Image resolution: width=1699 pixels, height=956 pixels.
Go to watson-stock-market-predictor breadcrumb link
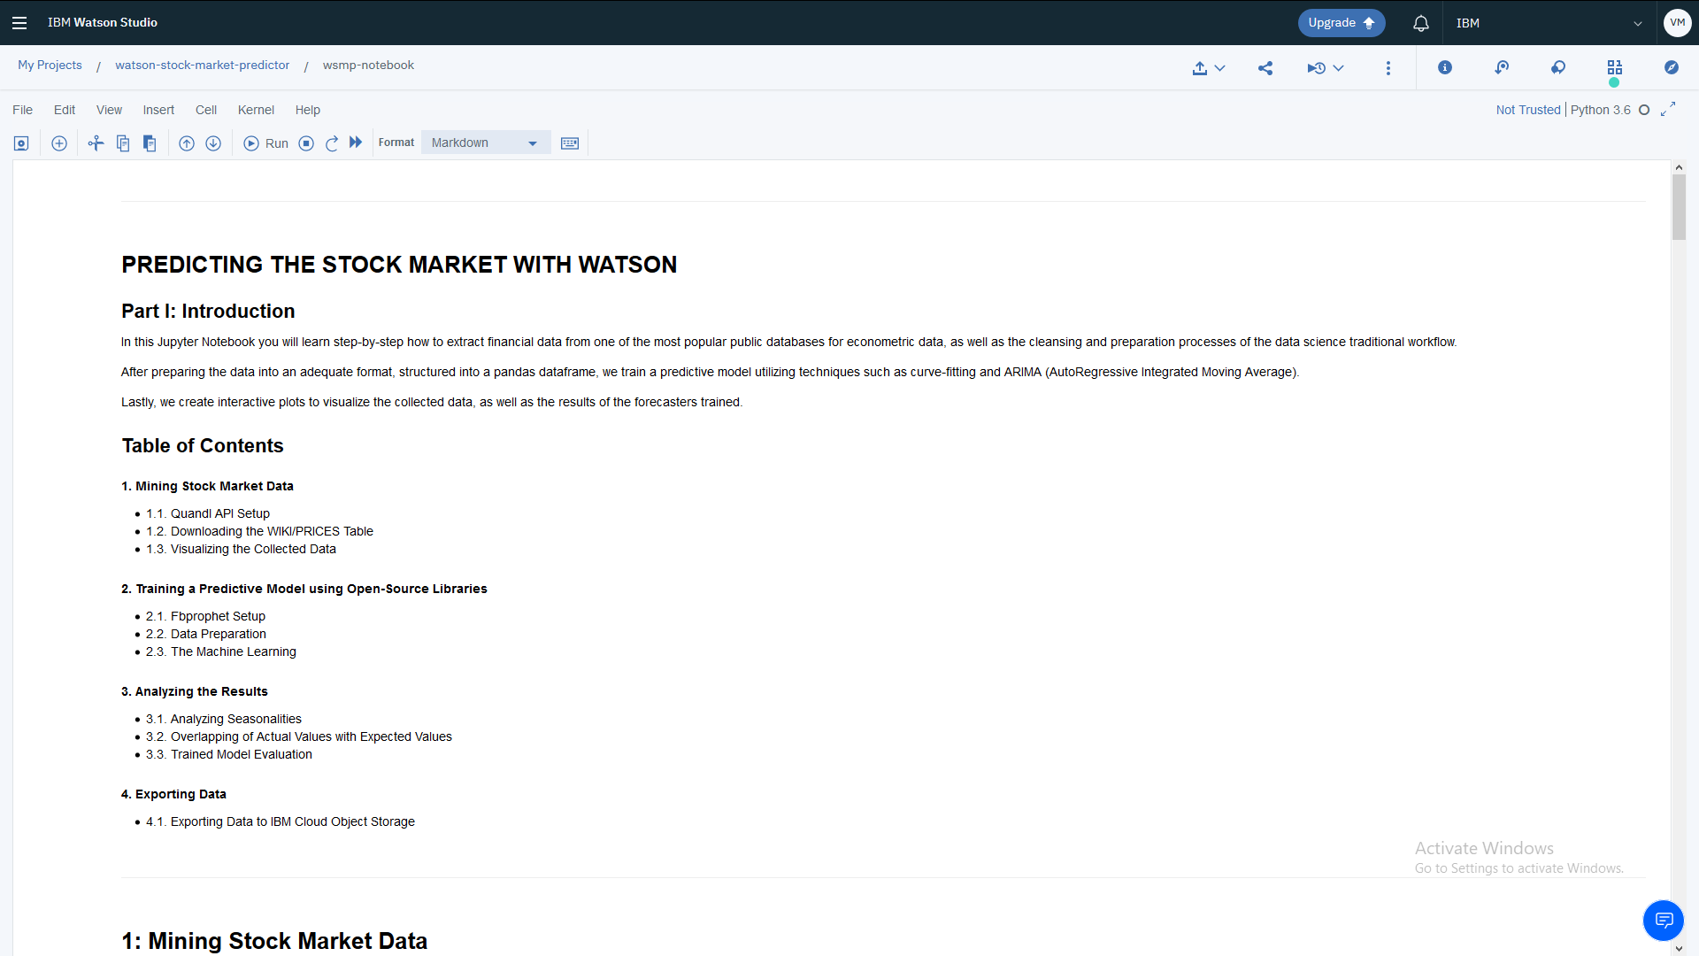point(202,65)
